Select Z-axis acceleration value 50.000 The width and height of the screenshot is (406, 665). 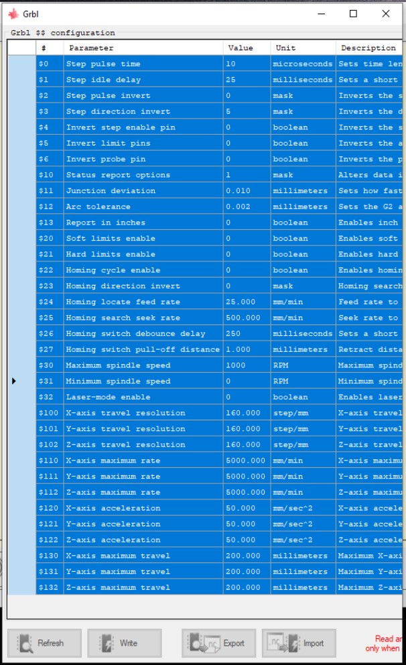(247, 540)
